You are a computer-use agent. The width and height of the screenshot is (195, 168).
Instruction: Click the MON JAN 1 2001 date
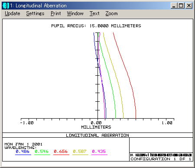tap(23, 144)
